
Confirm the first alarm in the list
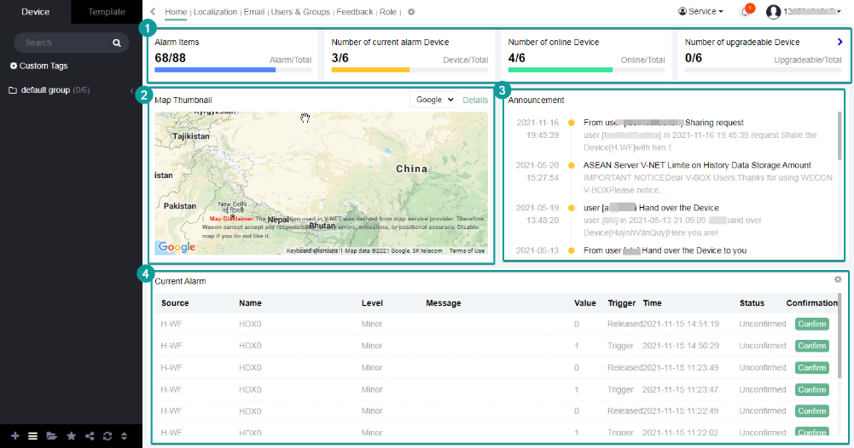[811, 324]
